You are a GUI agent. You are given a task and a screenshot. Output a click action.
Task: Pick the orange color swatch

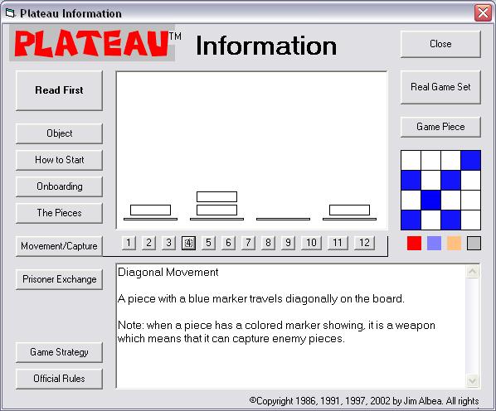point(454,244)
